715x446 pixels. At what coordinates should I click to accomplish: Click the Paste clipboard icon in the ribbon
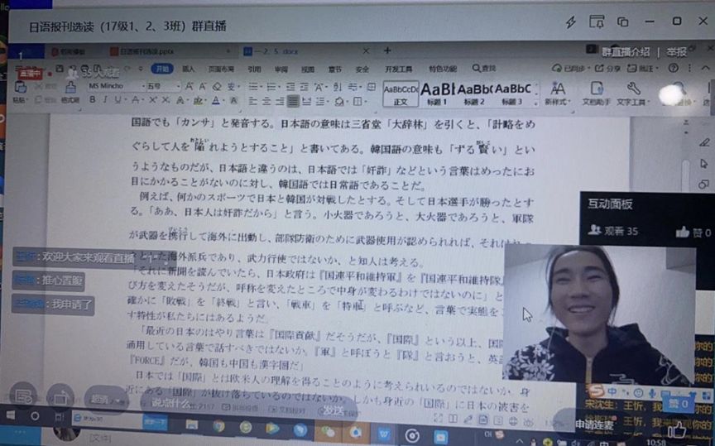tap(20, 87)
